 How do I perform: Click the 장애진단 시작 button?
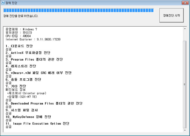pyautogui.click(x=172, y=16)
